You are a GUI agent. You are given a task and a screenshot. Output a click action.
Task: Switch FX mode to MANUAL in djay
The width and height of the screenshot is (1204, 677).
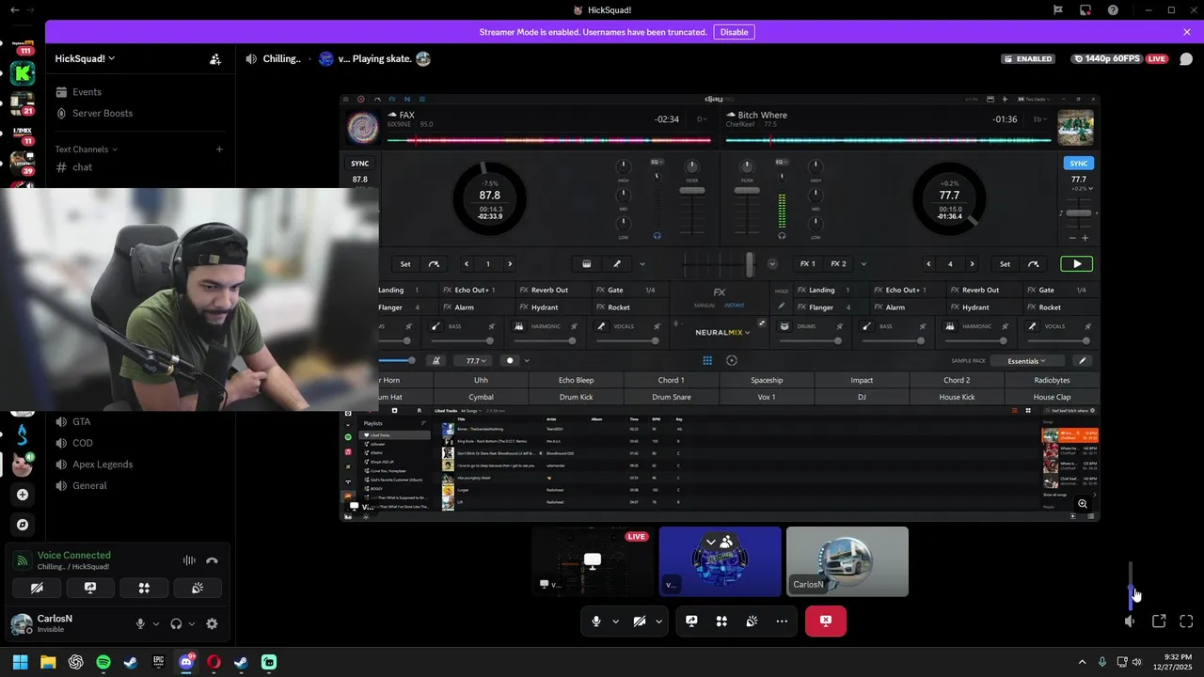[x=705, y=306]
